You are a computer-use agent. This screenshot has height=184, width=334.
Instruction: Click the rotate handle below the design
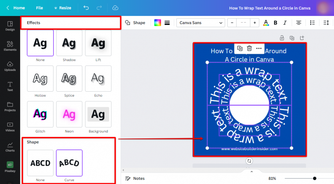249,161
